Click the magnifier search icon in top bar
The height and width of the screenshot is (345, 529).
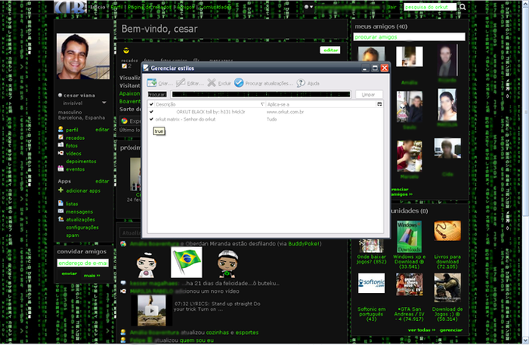(463, 7)
